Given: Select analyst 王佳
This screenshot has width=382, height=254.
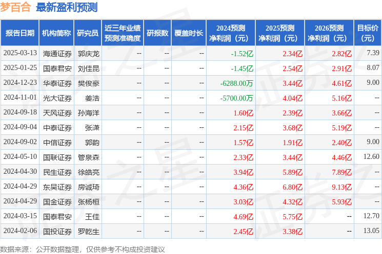Looking at the screenshot, I should coord(92,217).
